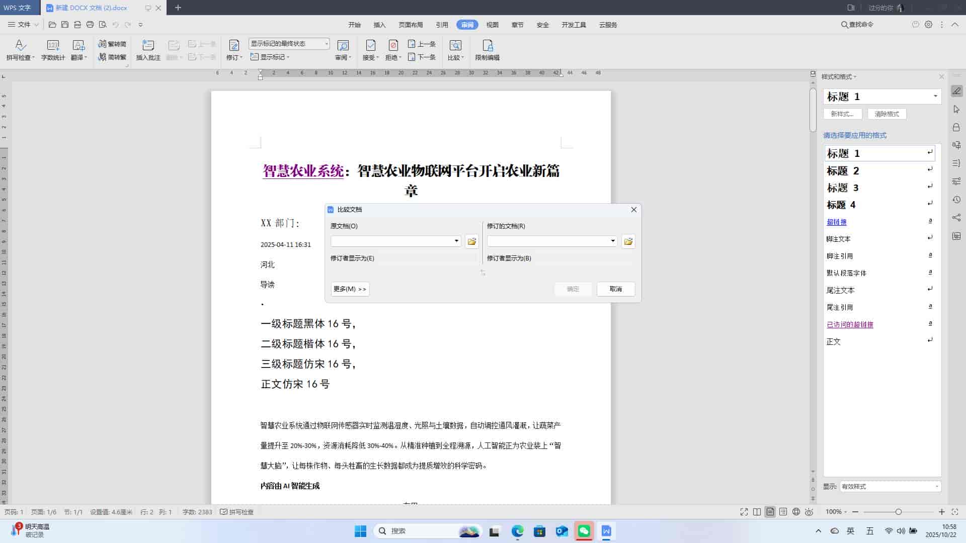Image resolution: width=966 pixels, height=543 pixels.
Task: Open the 开发工具 tab
Action: click(574, 25)
